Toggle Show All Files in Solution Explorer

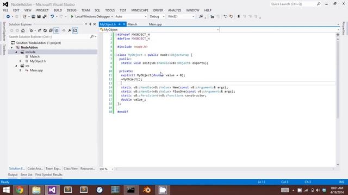(x=57, y=30)
